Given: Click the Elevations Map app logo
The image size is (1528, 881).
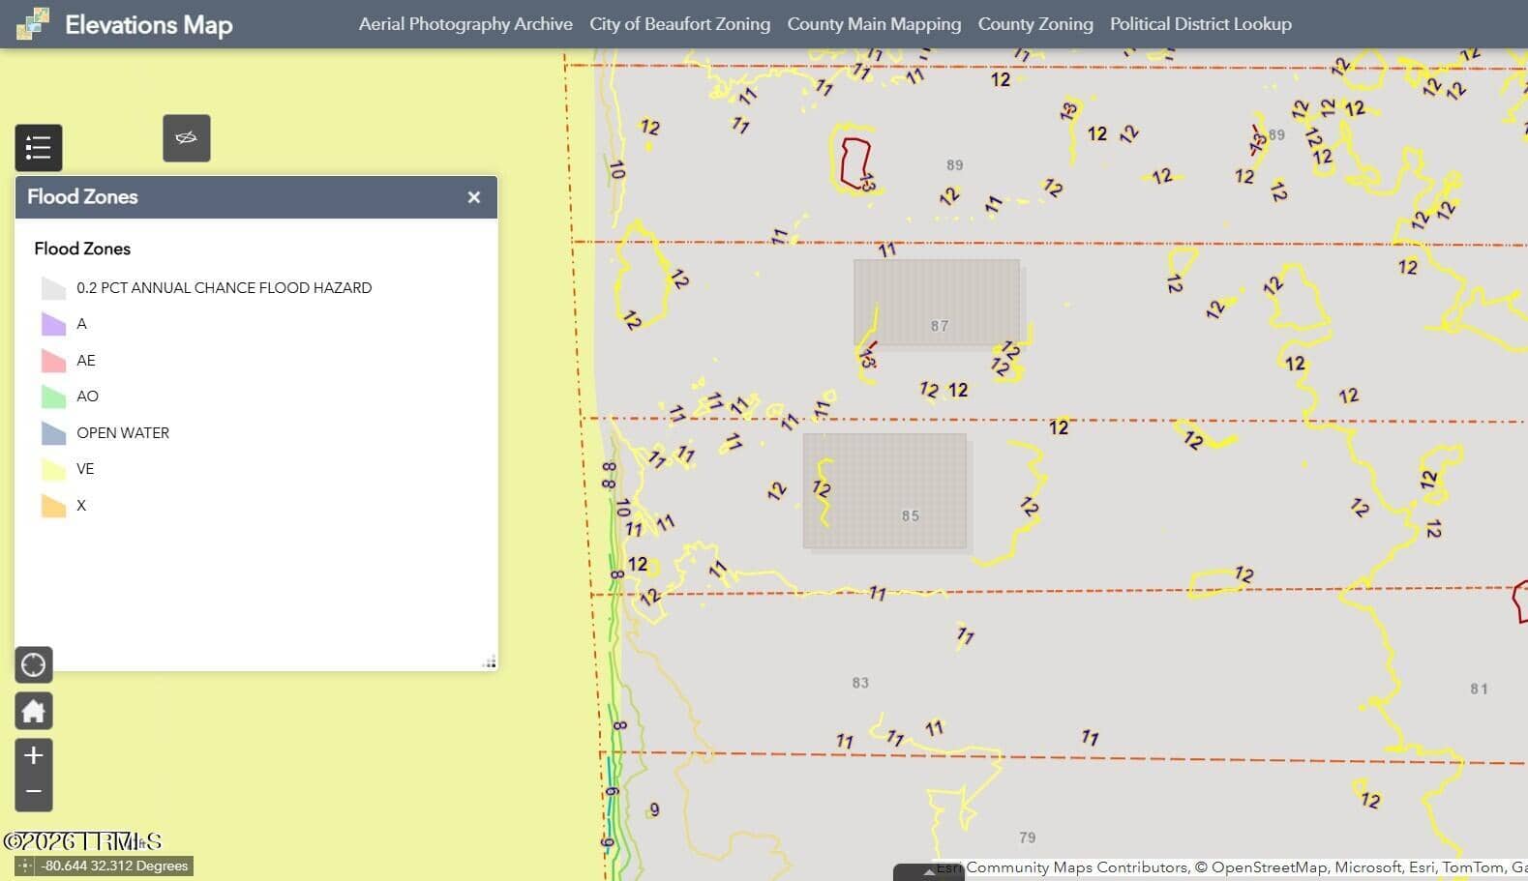Looking at the screenshot, I should click(x=33, y=23).
